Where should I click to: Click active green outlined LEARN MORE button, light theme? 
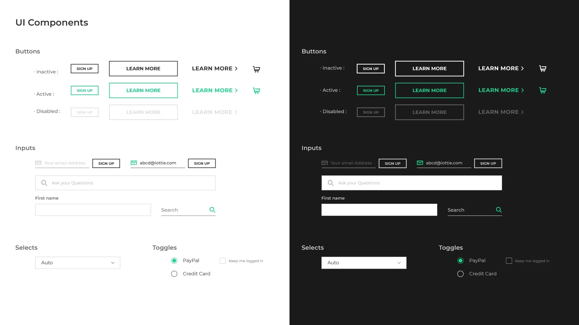(x=143, y=90)
